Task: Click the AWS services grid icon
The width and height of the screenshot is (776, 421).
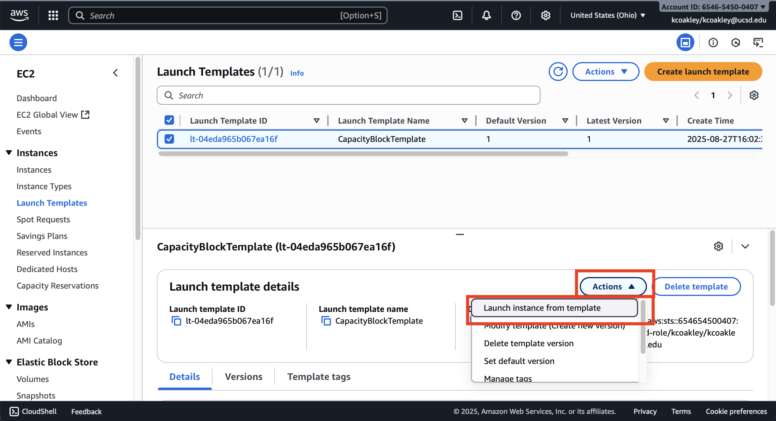Action: coord(53,15)
